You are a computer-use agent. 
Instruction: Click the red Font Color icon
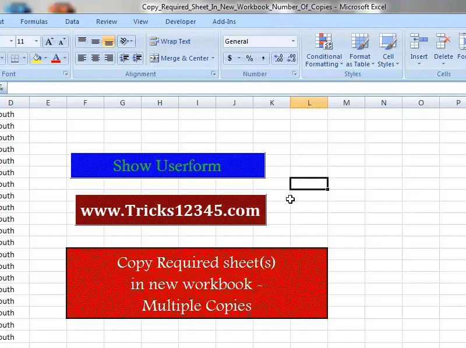coord(56,58)
